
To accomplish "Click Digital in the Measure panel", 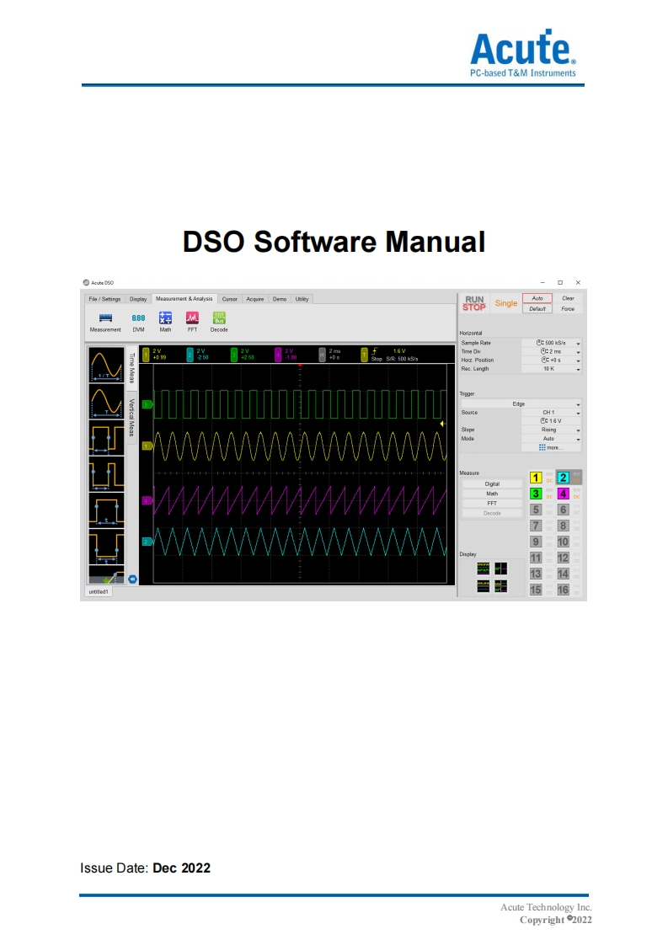I will (492, 484).
